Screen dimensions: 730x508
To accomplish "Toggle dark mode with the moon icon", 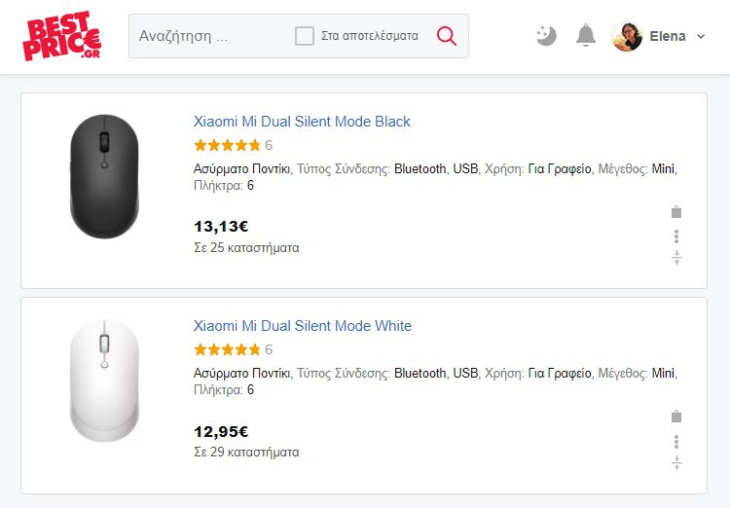I will [546, 36].
